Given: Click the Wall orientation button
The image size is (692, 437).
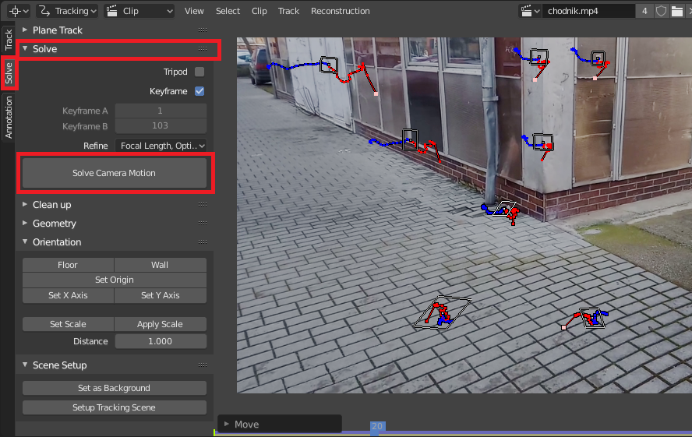Looking at the screenshot, I should [x=161, y=265].
